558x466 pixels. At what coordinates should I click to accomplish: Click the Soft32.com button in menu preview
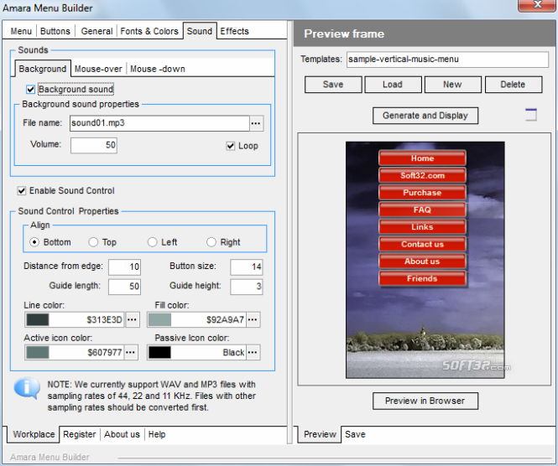(422, 175)
